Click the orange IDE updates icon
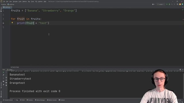The height and width of the screenshot is (103, 184). coord(180,4)
